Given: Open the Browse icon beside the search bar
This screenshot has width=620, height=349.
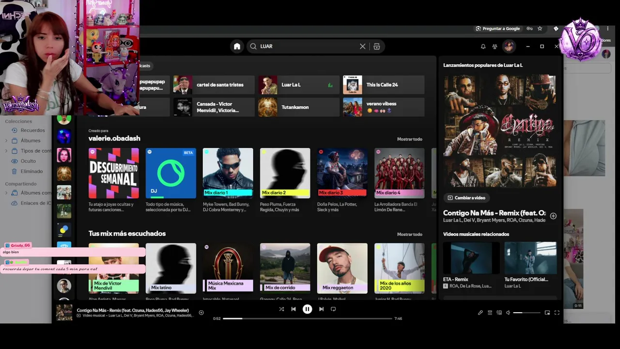Looking at the screenshot, I should 376,46.
